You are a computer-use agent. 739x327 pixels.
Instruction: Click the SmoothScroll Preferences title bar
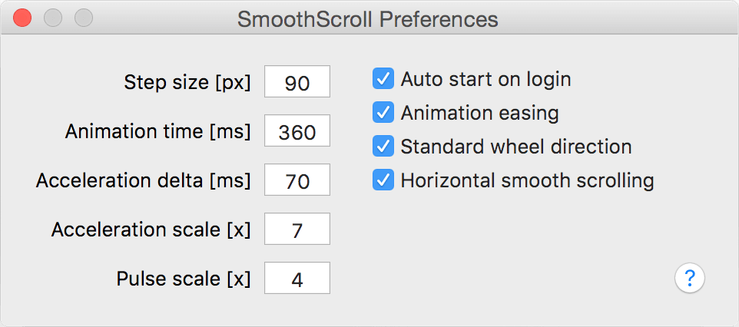[368, 18]
